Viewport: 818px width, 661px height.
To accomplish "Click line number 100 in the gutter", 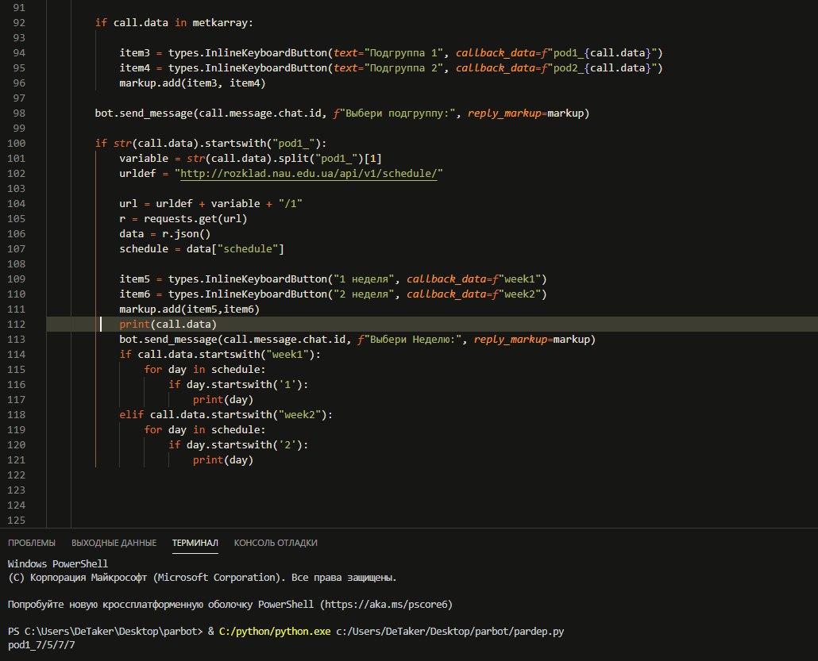I will [x=16, y=144].
